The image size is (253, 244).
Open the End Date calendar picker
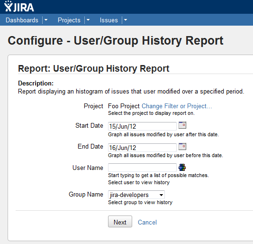point(182,147)
